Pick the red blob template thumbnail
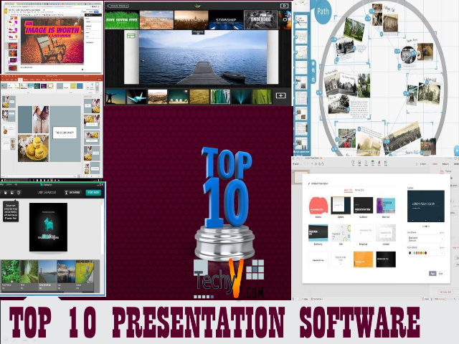Image resolution: width=459 pixels, height=344 pixels. point(318,205)
